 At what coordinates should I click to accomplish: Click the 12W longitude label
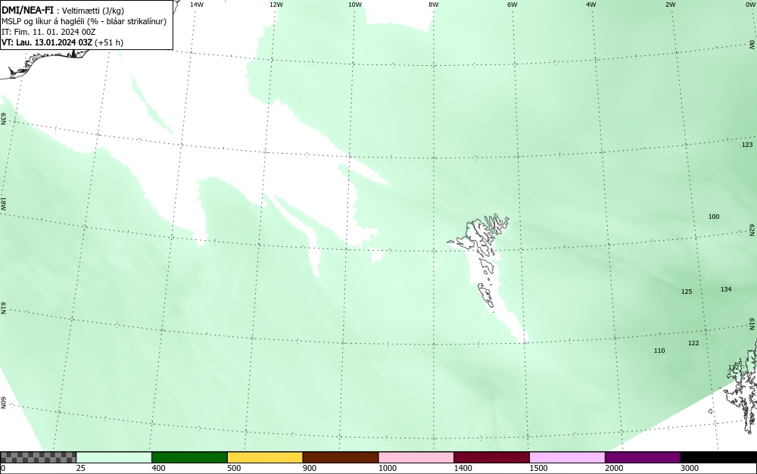(276, 5)
